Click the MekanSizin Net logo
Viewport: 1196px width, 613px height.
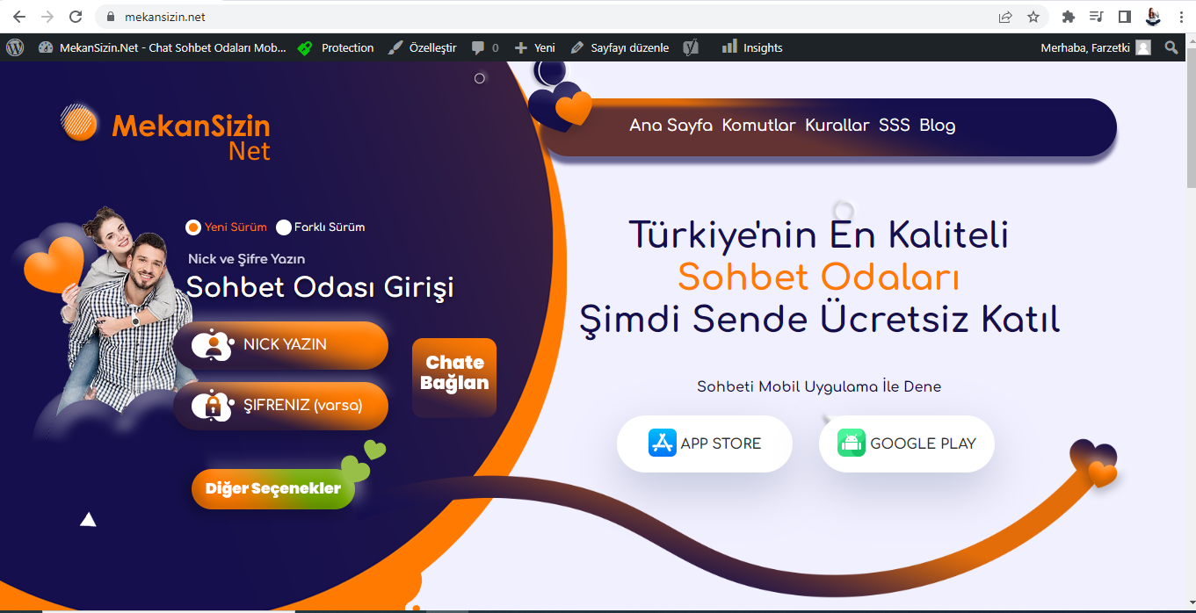tap(165, 133)
